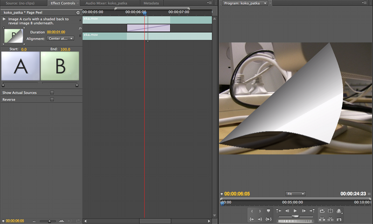This screenshot has width=373, height=224.
Task: Step back one frame
Action: (x=287, y=211)
